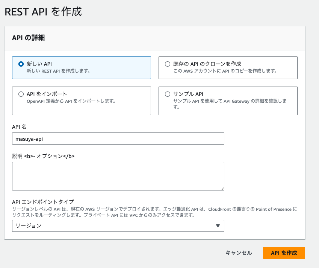Grab the resize handle of the description textarea

click(222, 188)
